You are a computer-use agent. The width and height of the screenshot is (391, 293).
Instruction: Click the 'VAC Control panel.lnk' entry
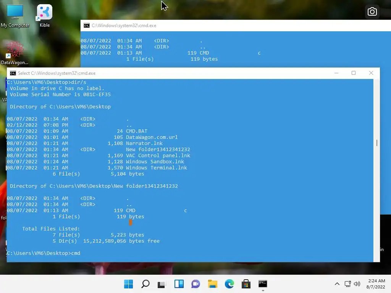click(158, 156)
